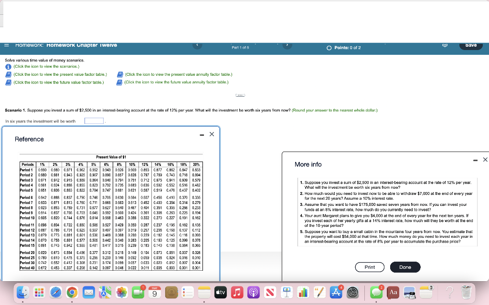Close the Reference dialog
The image size is (489, 305).
pyautogui.click(x=212, y=134)
